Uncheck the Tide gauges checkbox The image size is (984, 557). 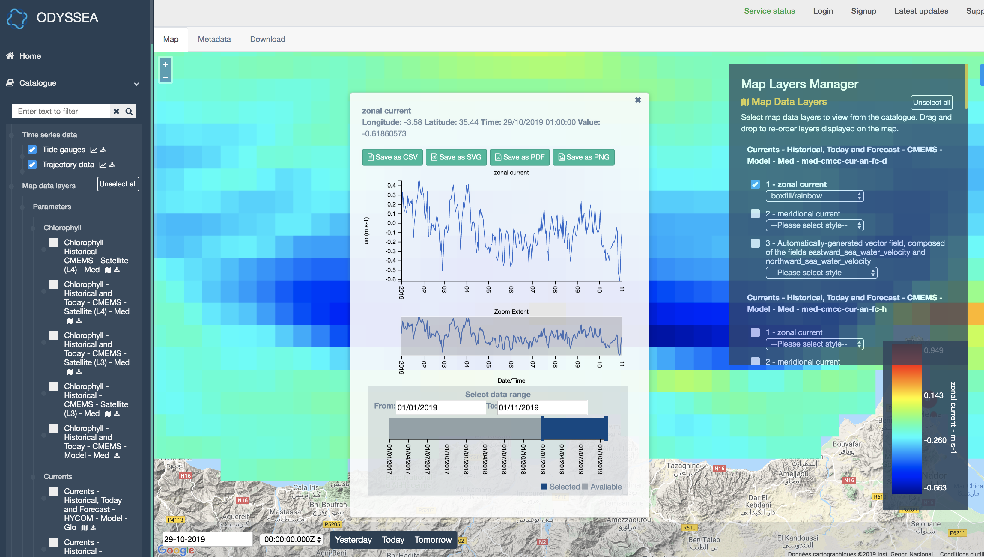[32, 150]
